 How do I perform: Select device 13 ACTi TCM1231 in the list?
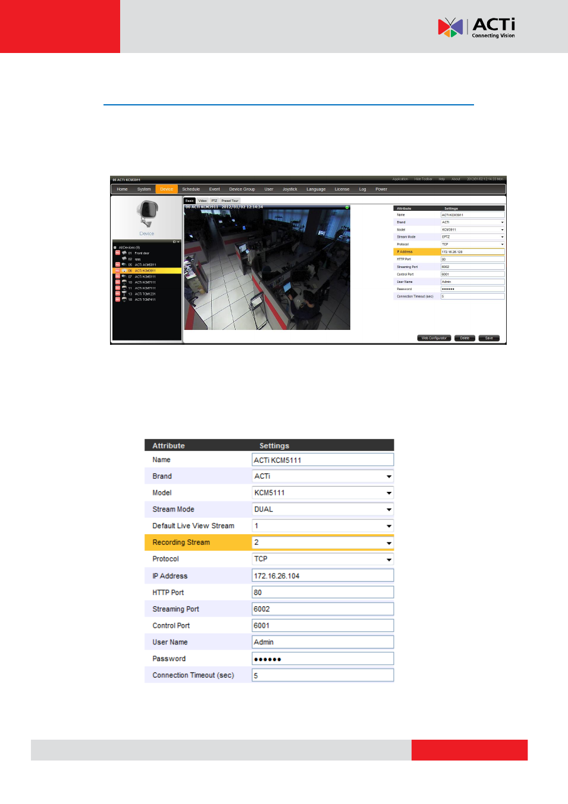147,294
